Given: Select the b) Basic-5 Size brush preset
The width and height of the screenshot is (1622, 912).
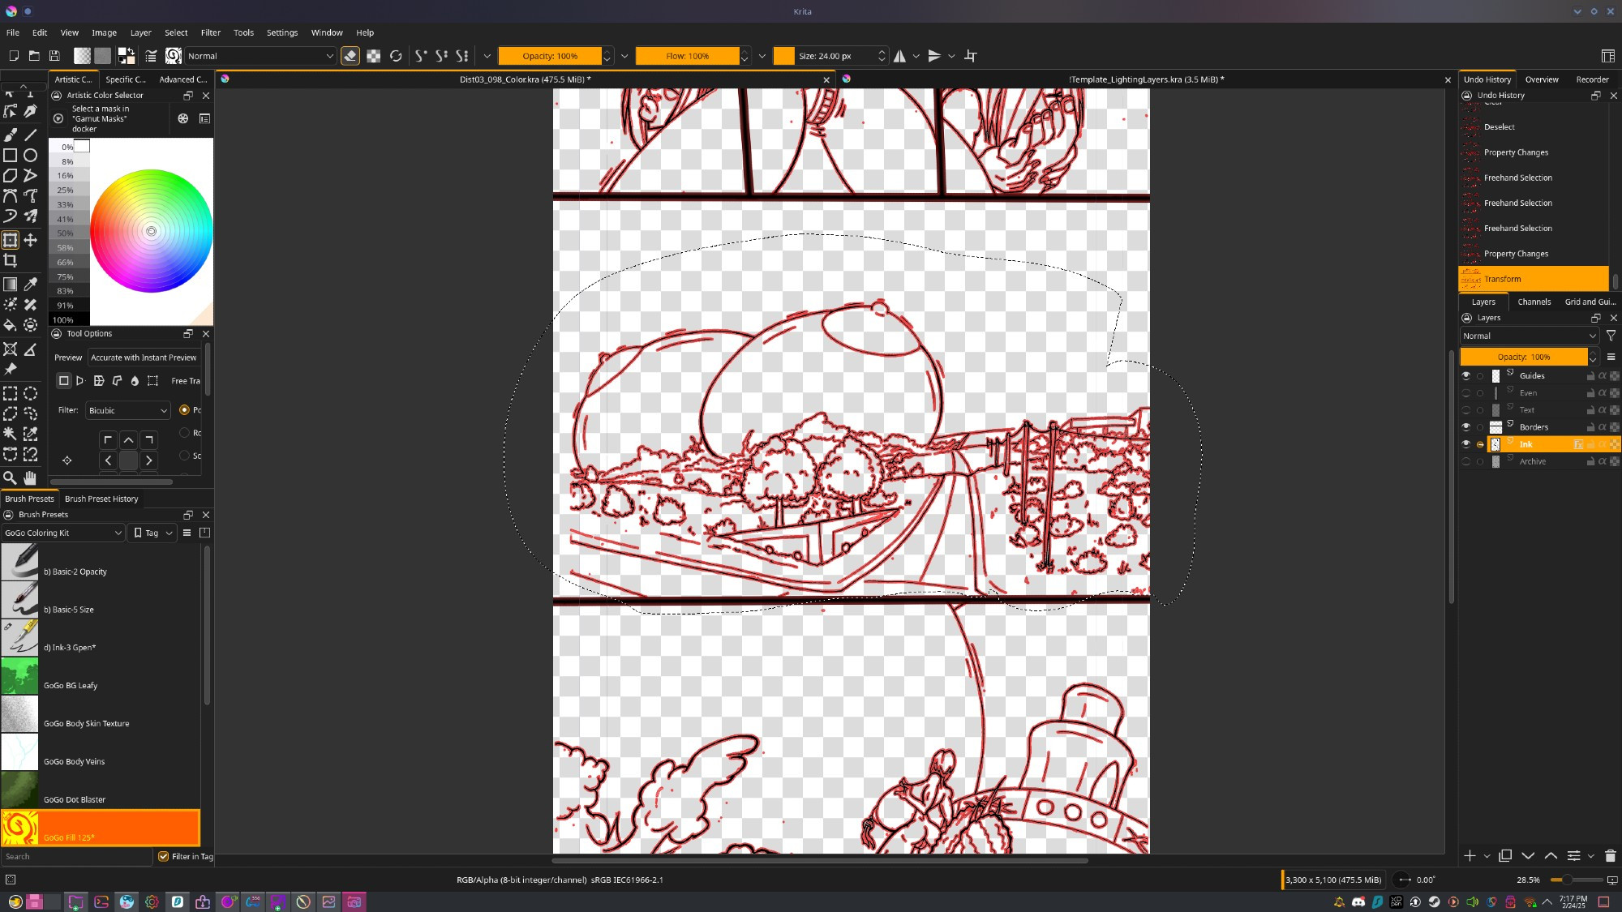Looking at the screenshot, I should (x=101, y=601).
